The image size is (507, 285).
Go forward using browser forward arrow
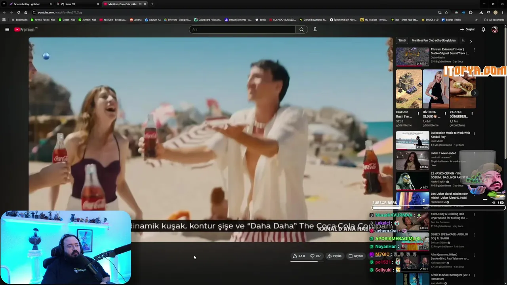click(x=11, y=12)
